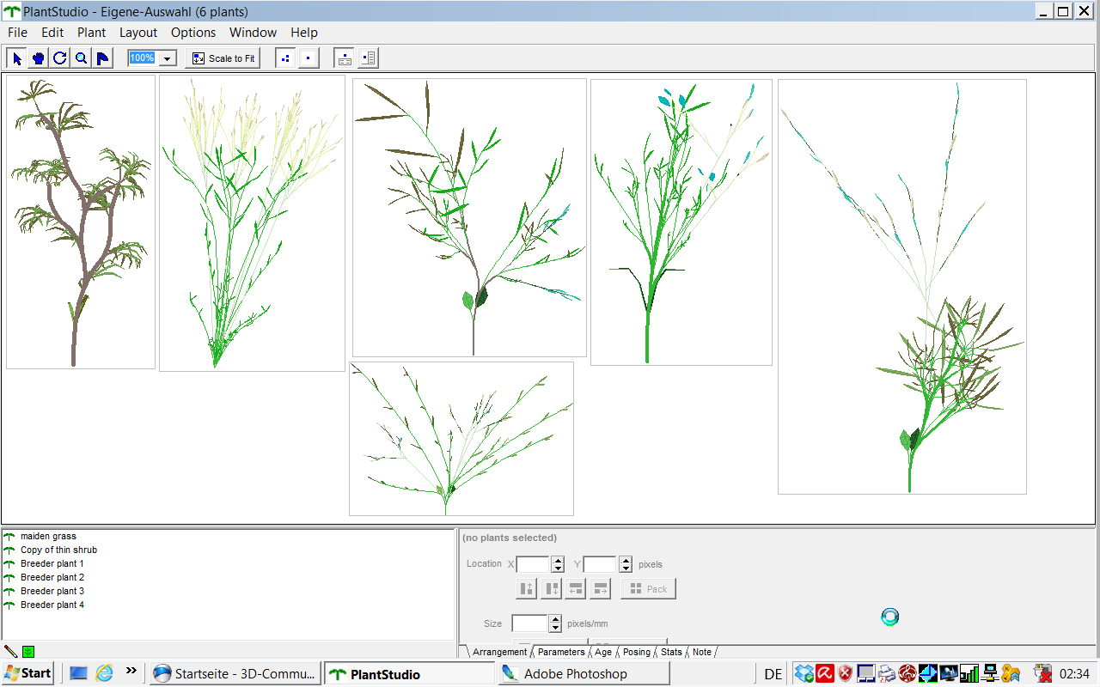Click the Show Desktop quick launch icon
Image resolution: width=1100 pixels, height=687 pixels.
coord(78,673)
